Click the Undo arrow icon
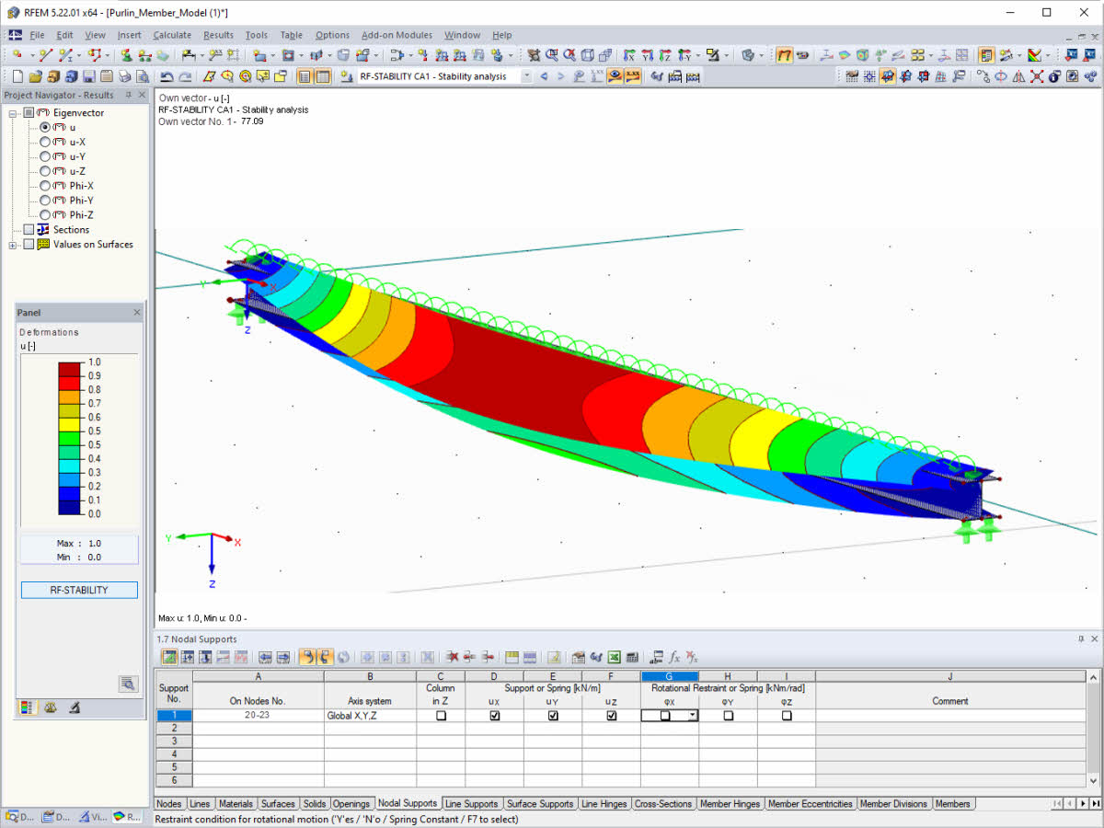 (x=167, y=76)
